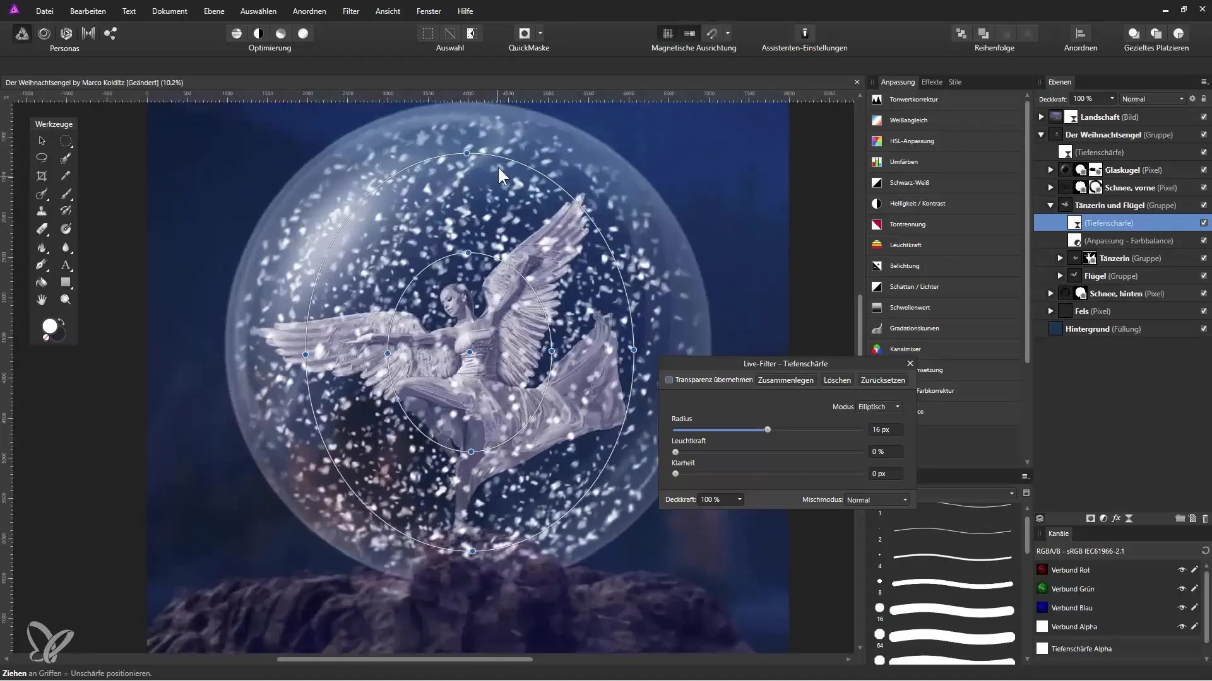This screenshot has width=1212, height=681.
Task: Click the Radius slider handle
Action: coord(768,430)
